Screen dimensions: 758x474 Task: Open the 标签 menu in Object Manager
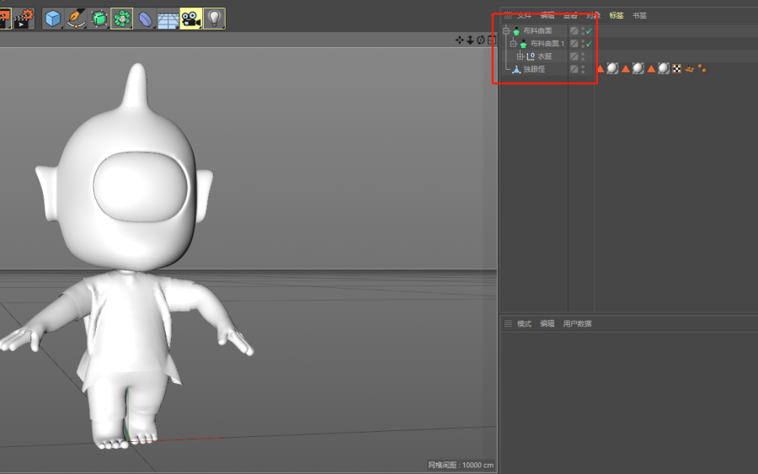pyautogui.click(x=617, y=15)
